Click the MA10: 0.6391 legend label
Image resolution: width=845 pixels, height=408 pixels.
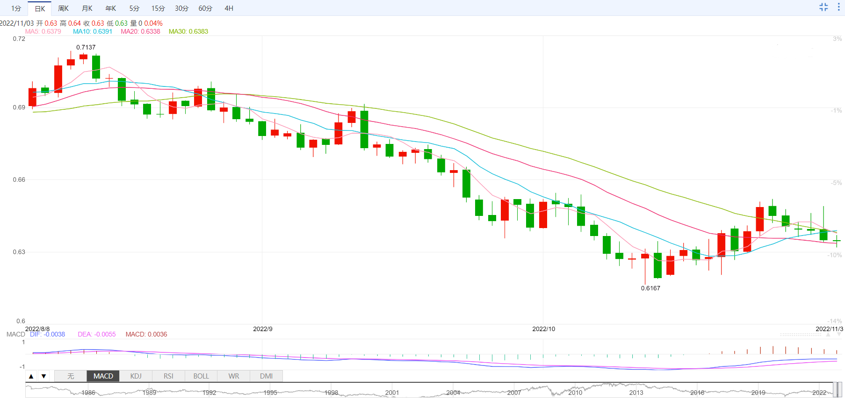click(93, 31)
